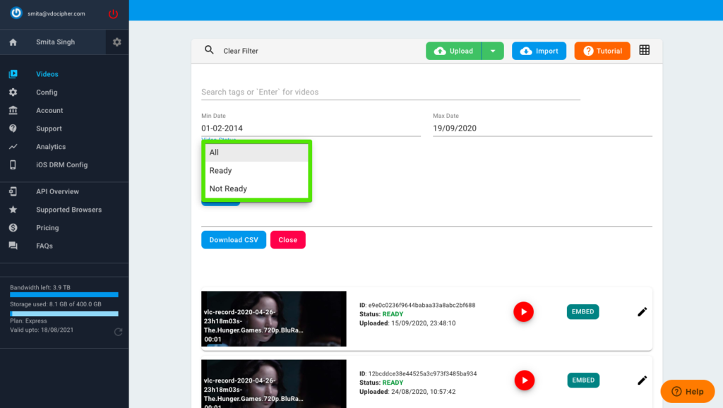The height and width of the screenshot is (408, 723).
Task: Pick "All" in the status dropdown
Action: 214,152
